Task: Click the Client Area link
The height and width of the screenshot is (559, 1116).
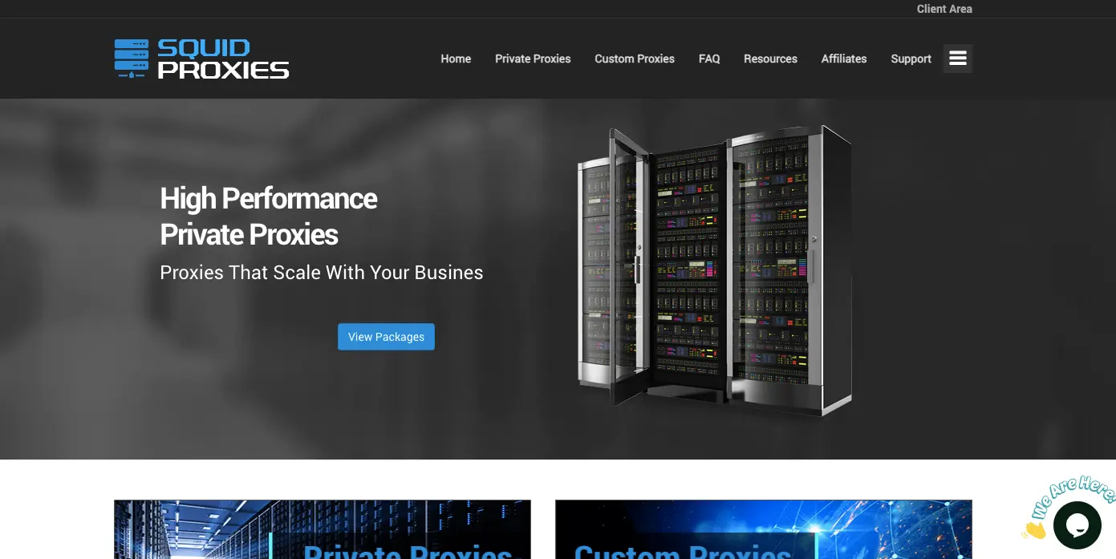Action: pyautogui.click(x=944, y=9)
